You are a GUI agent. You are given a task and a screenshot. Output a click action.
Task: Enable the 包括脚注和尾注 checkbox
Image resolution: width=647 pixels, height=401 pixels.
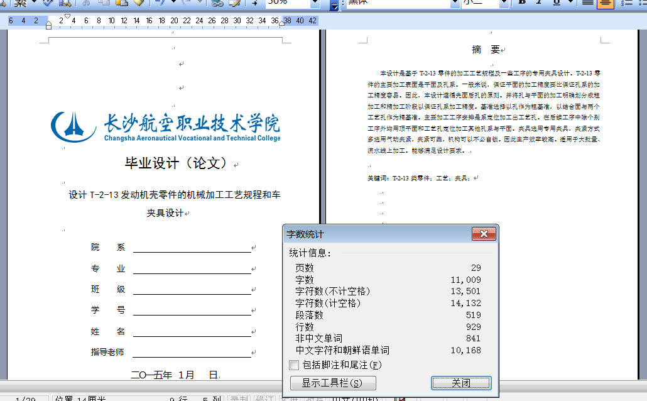(x=294, y=365)
